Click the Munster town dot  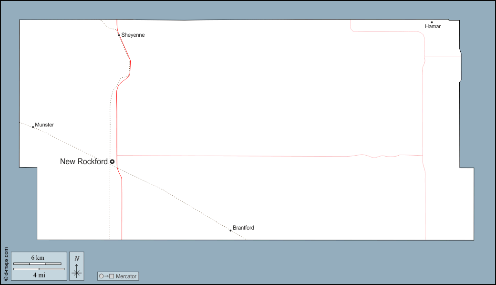(x=33, y=127)
